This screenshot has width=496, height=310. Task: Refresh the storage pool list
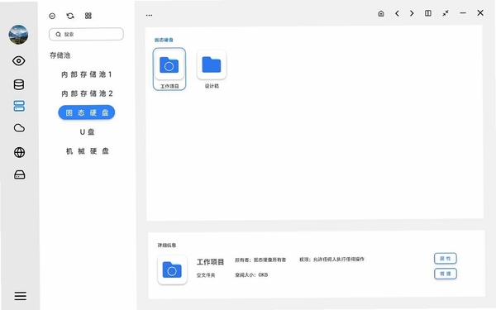pyautogui.click(x=70, y=16)
